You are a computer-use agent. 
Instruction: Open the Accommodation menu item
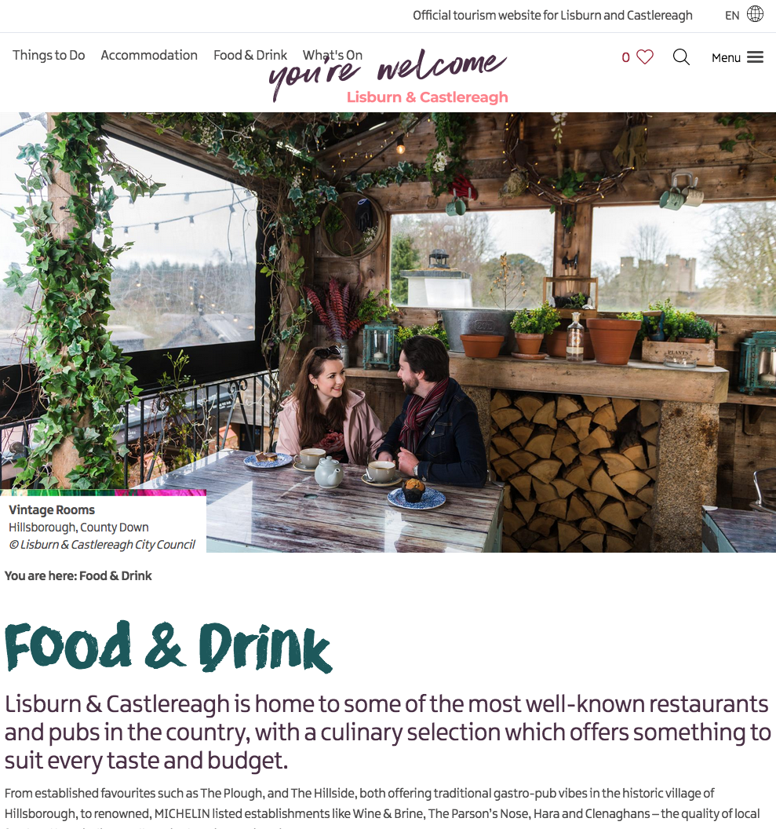click(x=149, y=55)
